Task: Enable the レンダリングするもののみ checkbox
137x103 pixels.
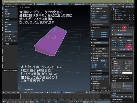Action: (92, 49)
